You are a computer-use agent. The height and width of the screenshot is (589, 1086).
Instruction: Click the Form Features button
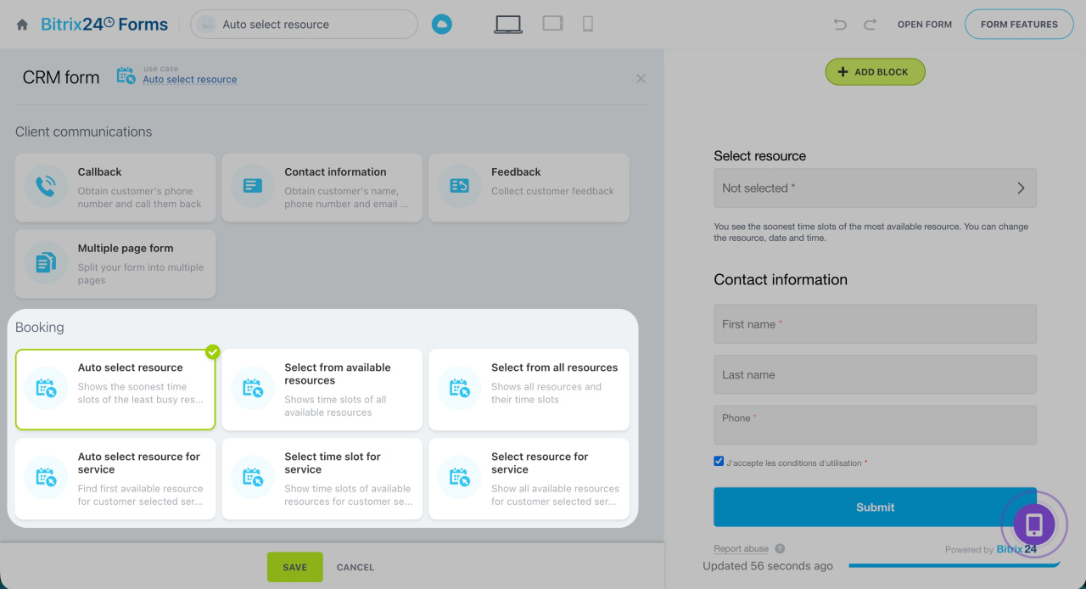coord(1019,25)
